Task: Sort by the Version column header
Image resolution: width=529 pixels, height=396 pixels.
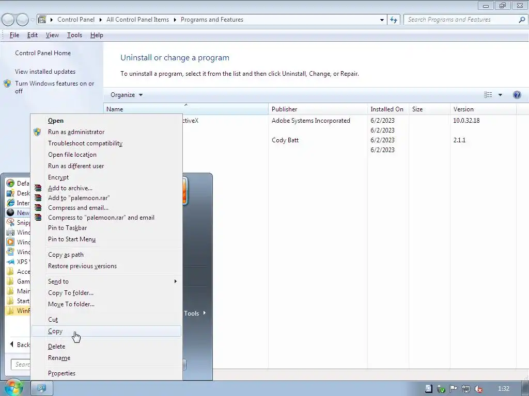Action: tap(483, 109)
